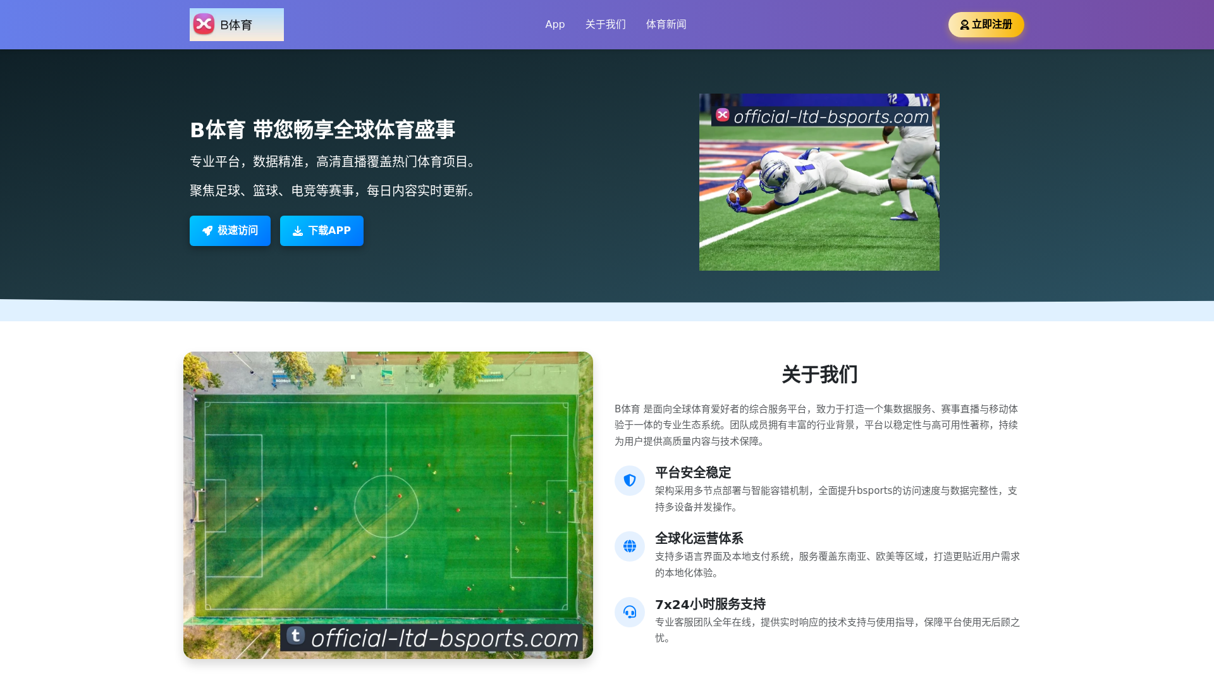Click the 7x24小时服务支持 heading

point(710,604)
